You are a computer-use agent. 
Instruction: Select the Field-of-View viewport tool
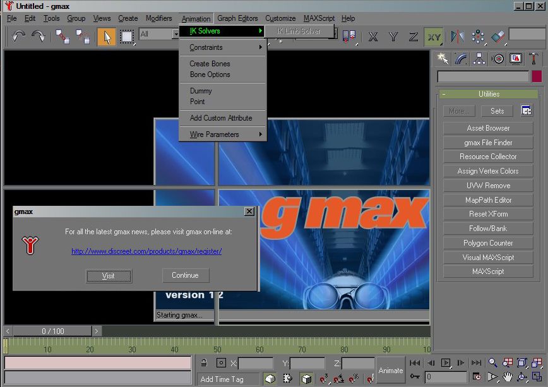coord(493,377)
